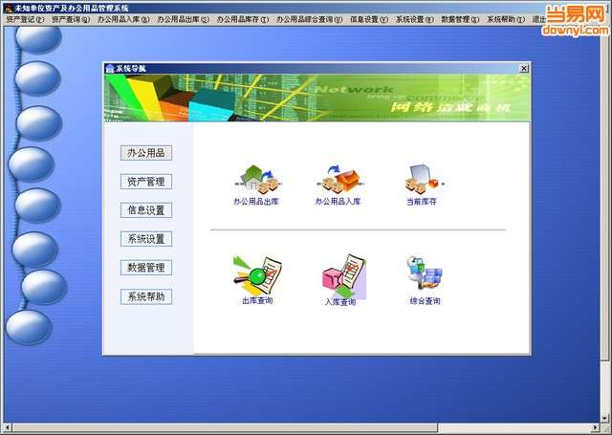This screenshot has width=612, height=435.
Task: Open the 资产查询 menu
Action: click(71, 19)
